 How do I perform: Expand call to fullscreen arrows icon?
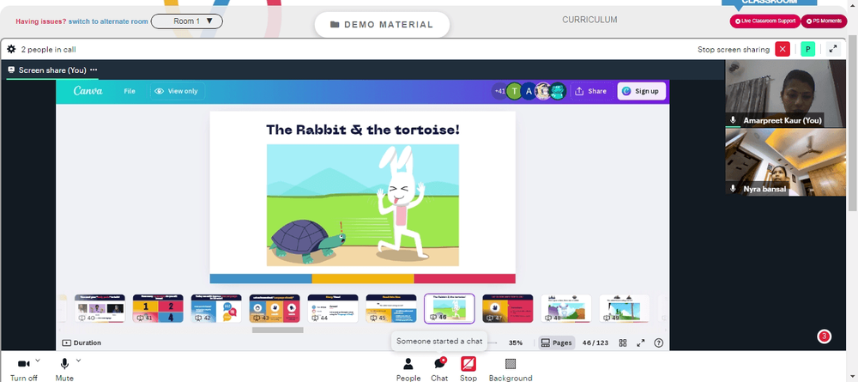pyautogui.click(x=833, y=49)
